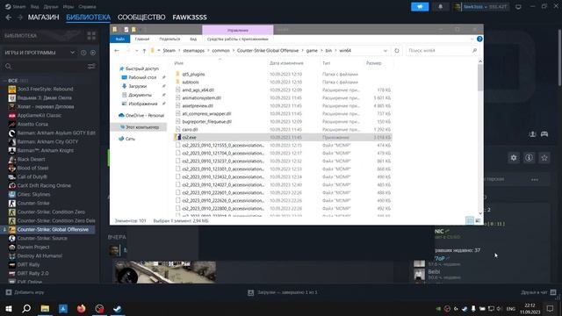Click common in Explorer address path
Viewport: 562px width, 316px height.
point(220,51)
